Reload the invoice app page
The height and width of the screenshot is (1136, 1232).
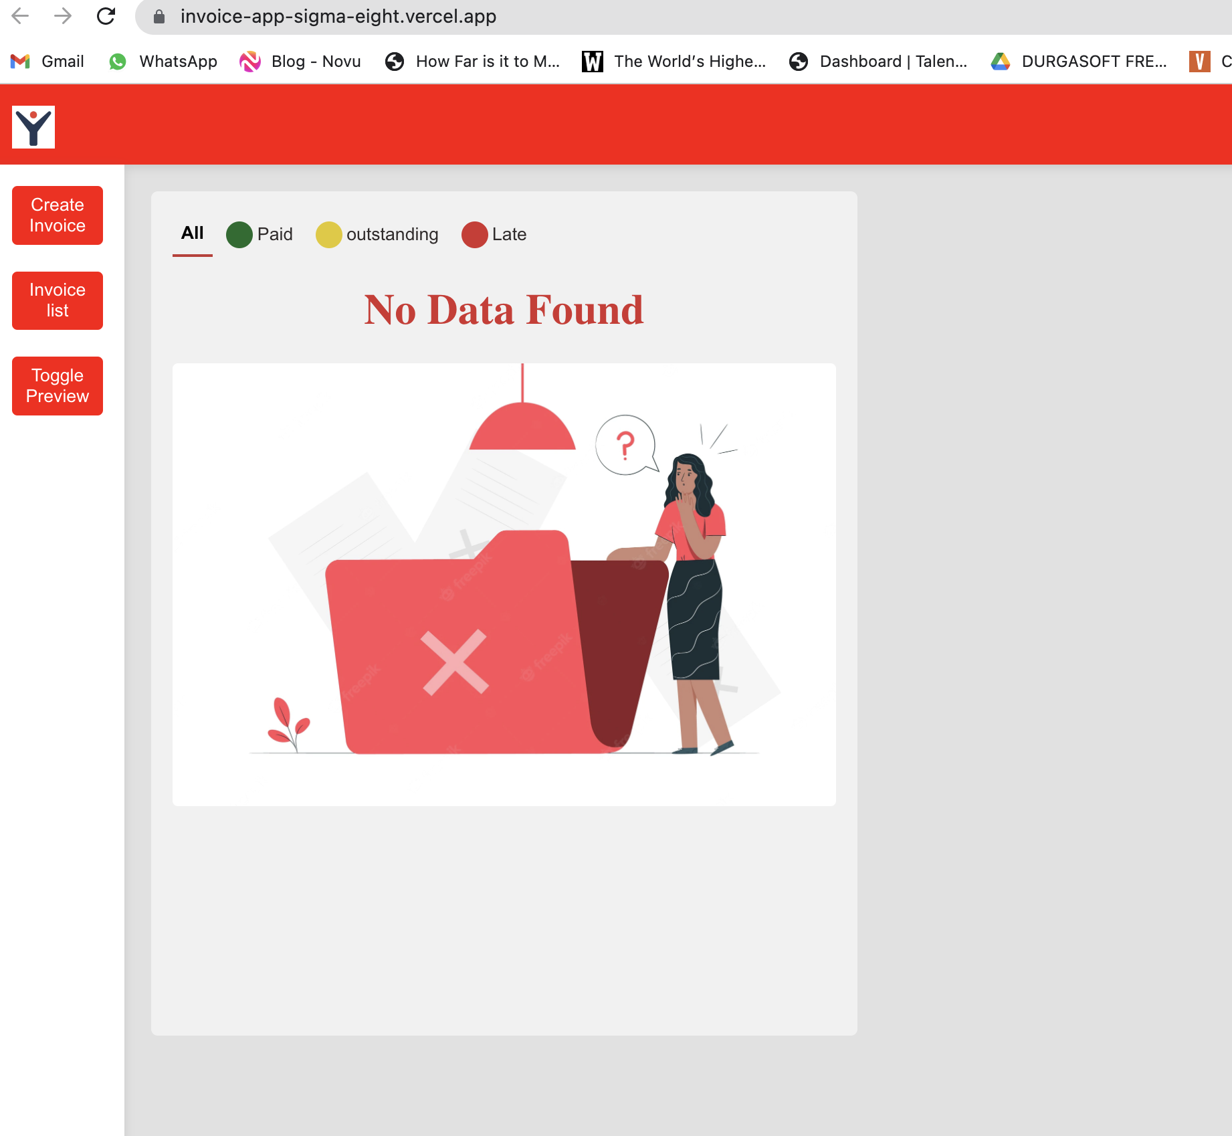[107, 16]
